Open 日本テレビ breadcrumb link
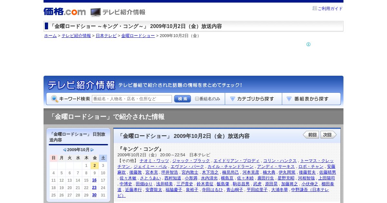The height and width of the screenshot is (203, 387). [x=106, y=36]
